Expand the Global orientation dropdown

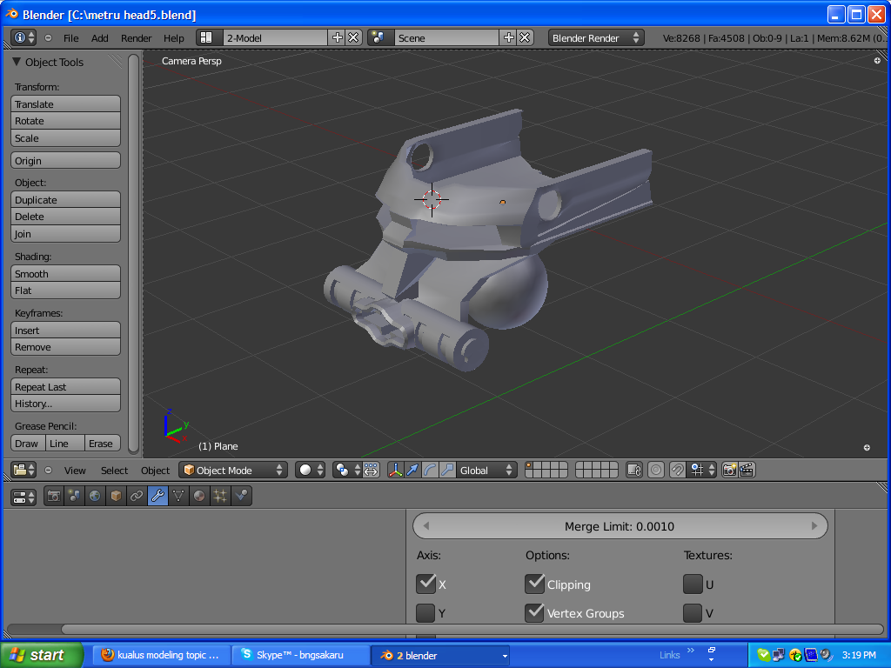[486, 470]
